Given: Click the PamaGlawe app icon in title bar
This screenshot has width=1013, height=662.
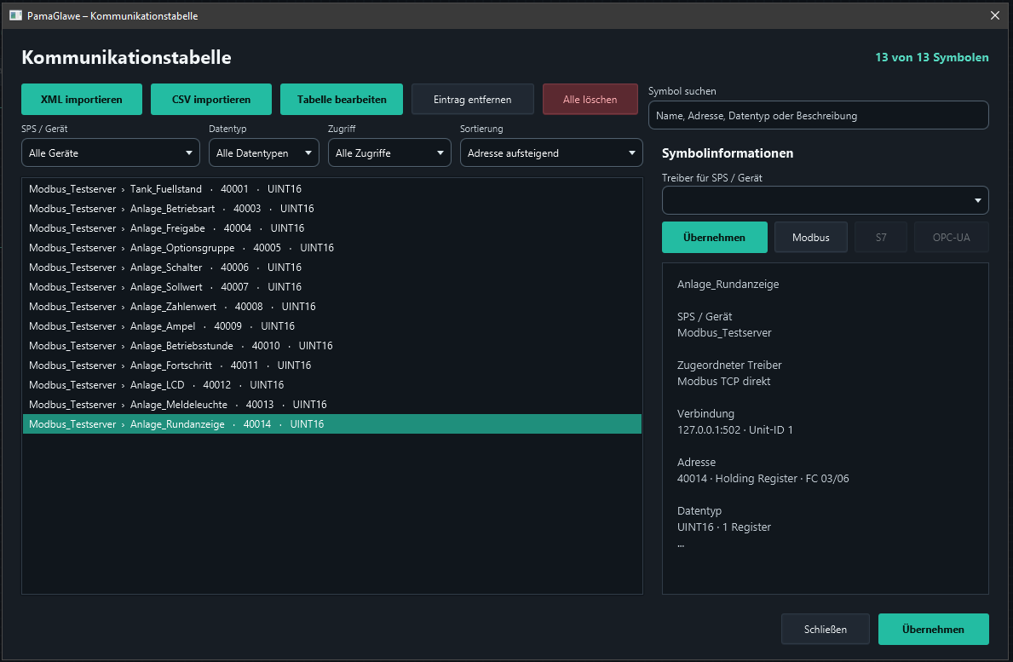Looking at the screenshot, I should [x=15, y=15].
